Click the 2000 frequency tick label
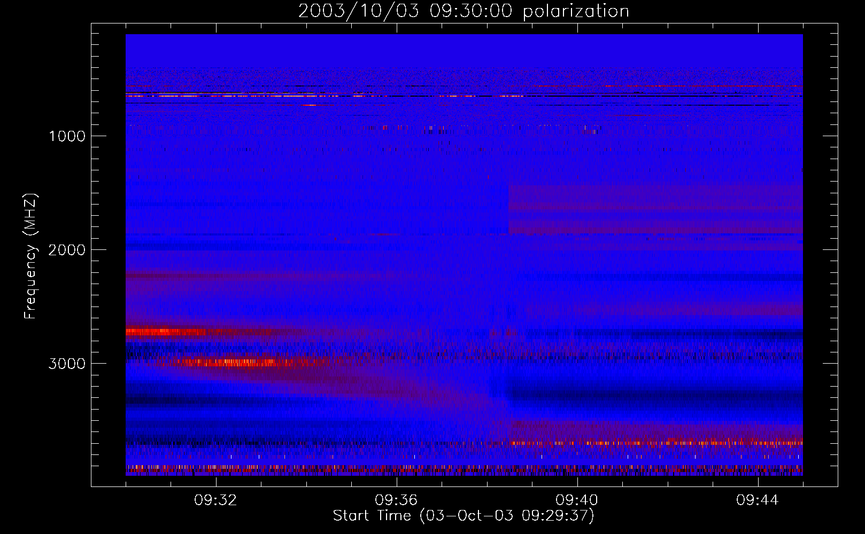This screenshot has height=534, width=865. (67, 250)
